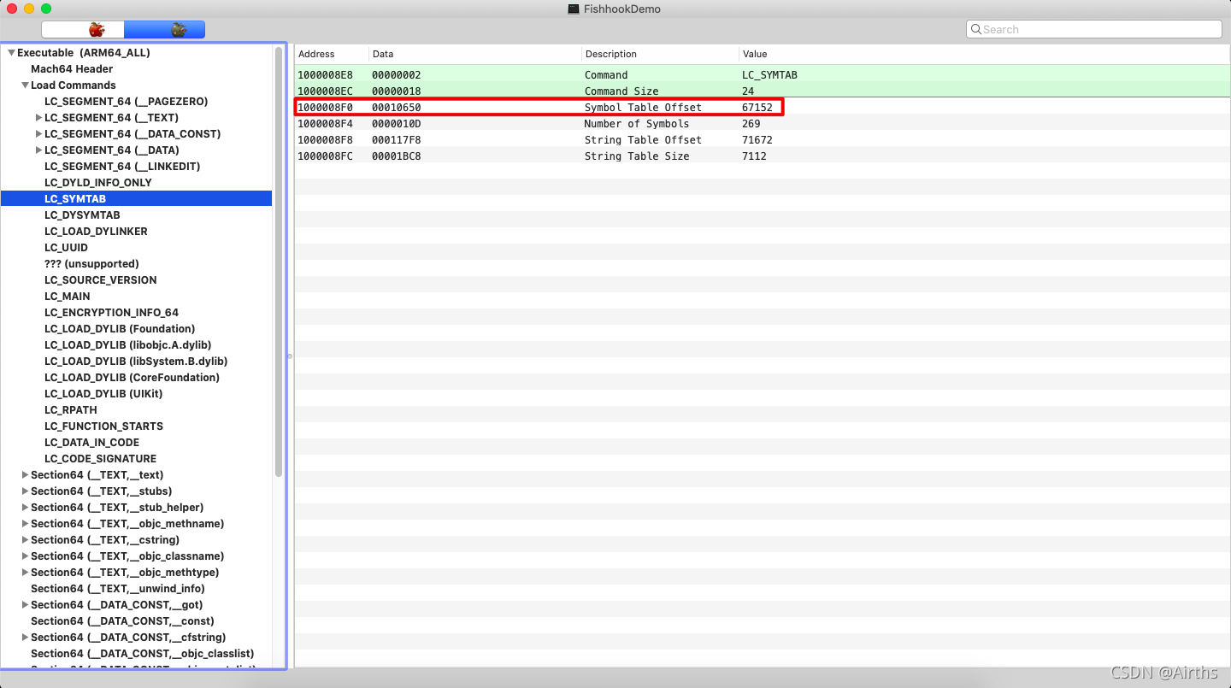This screenshot has width=1231, height=688.
Task: Click the FishhookDemo title bar file icon
Action: (574, 9)
